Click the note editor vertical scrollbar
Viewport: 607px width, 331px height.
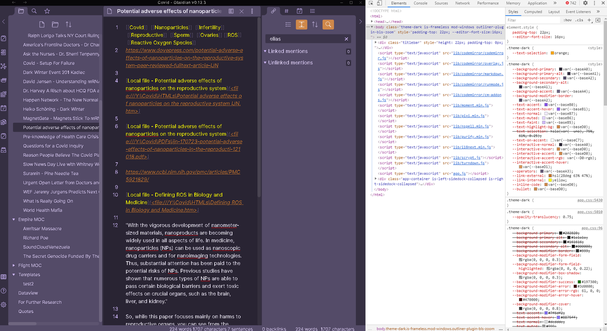point(259,107)
